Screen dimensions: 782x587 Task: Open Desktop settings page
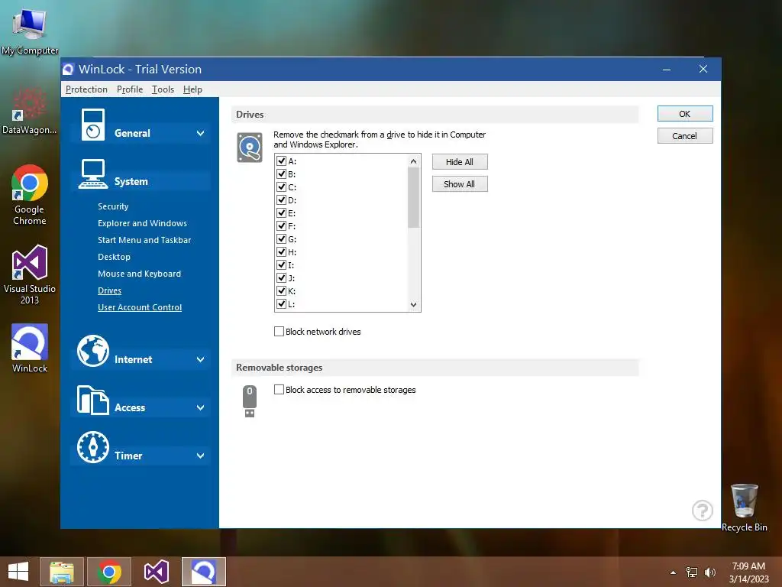(x=114, y=257)
